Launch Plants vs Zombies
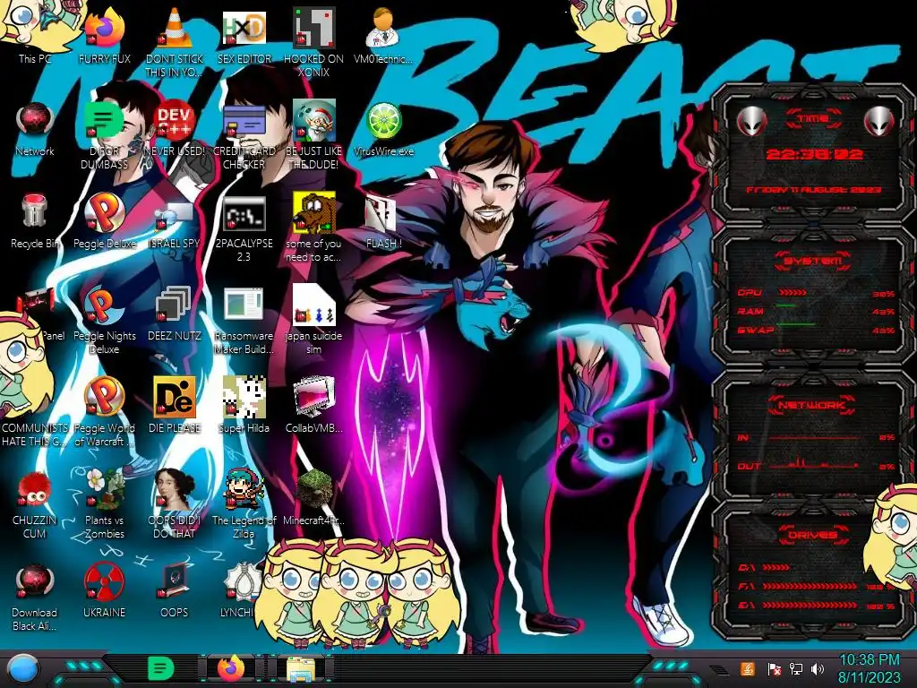The image size is (917, 688). tap(105, 505)
